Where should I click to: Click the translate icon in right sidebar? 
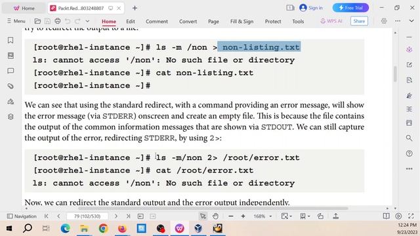[x=409, y=109]
